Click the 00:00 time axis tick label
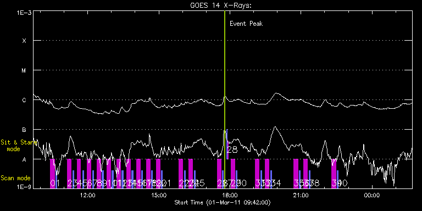The width and height of the screenshot is (422, 211). 372,195
